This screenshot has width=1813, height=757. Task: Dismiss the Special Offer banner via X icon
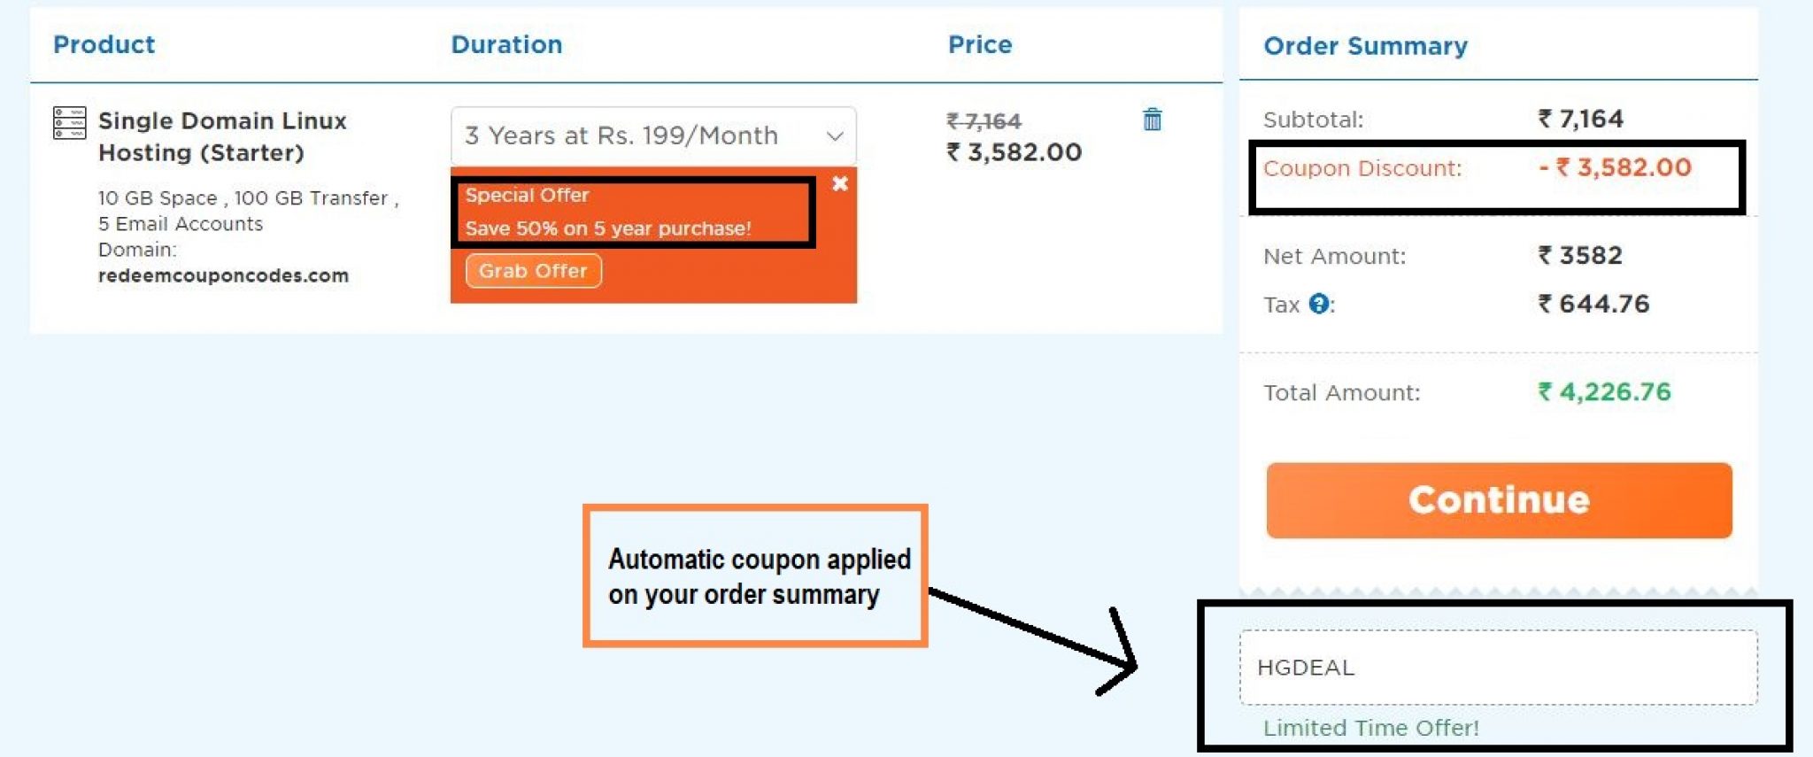pyautogui.click(x=840, y=183)
